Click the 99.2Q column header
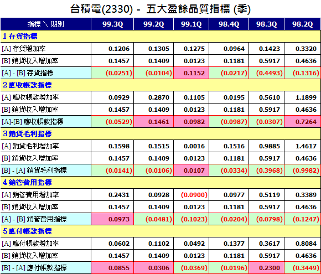 [x=153, y=24]
